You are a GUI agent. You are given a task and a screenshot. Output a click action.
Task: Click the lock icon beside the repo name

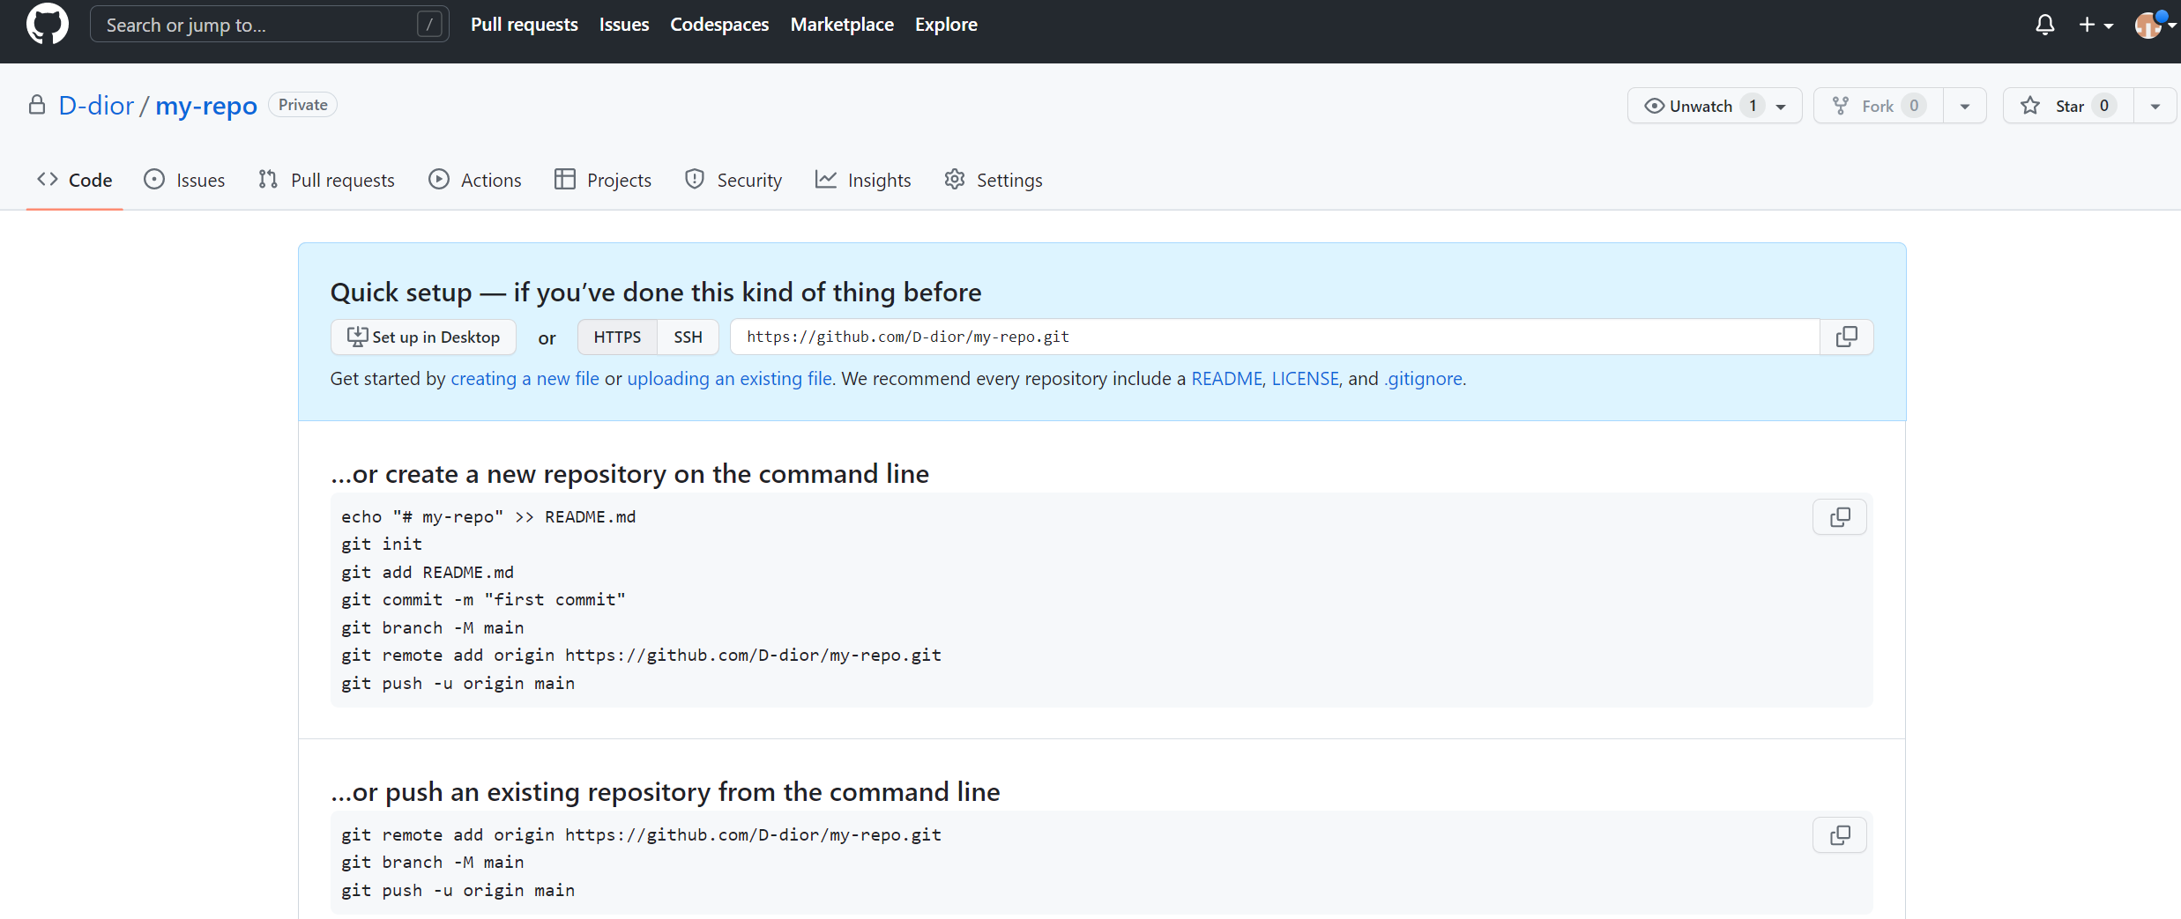[37, 105]
